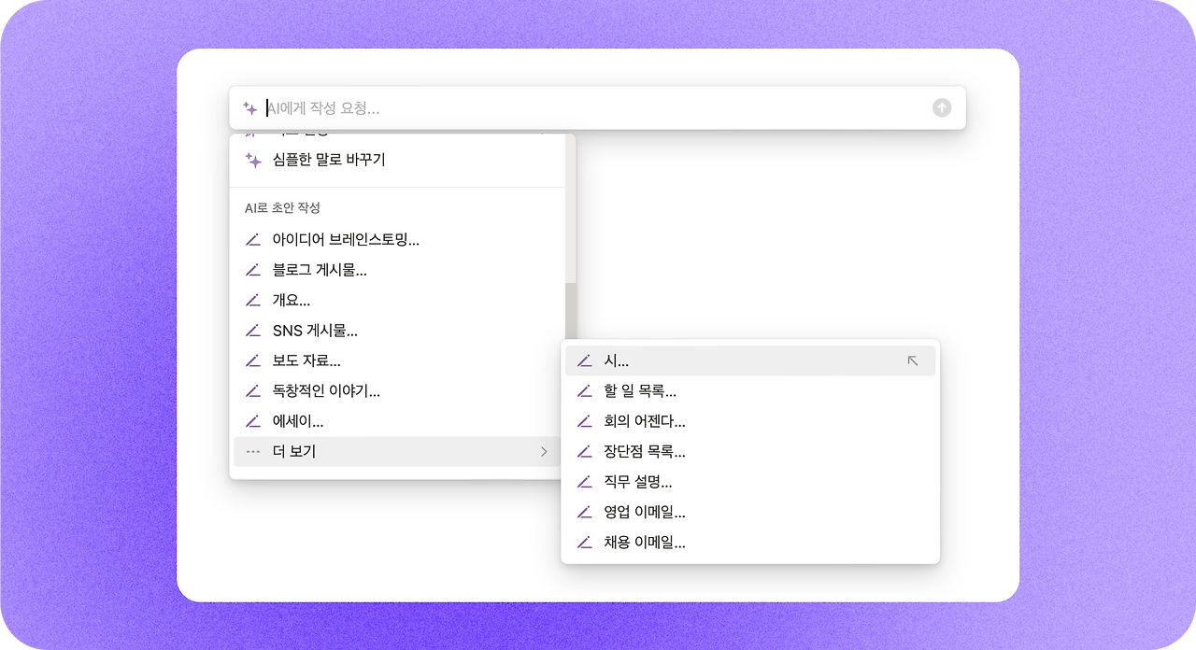Choose 보도 자료... option
1196x650 pixels.
pos(397,360)
